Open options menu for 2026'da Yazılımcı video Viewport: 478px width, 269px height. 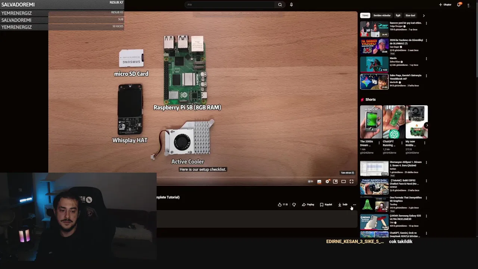point(426,41)
